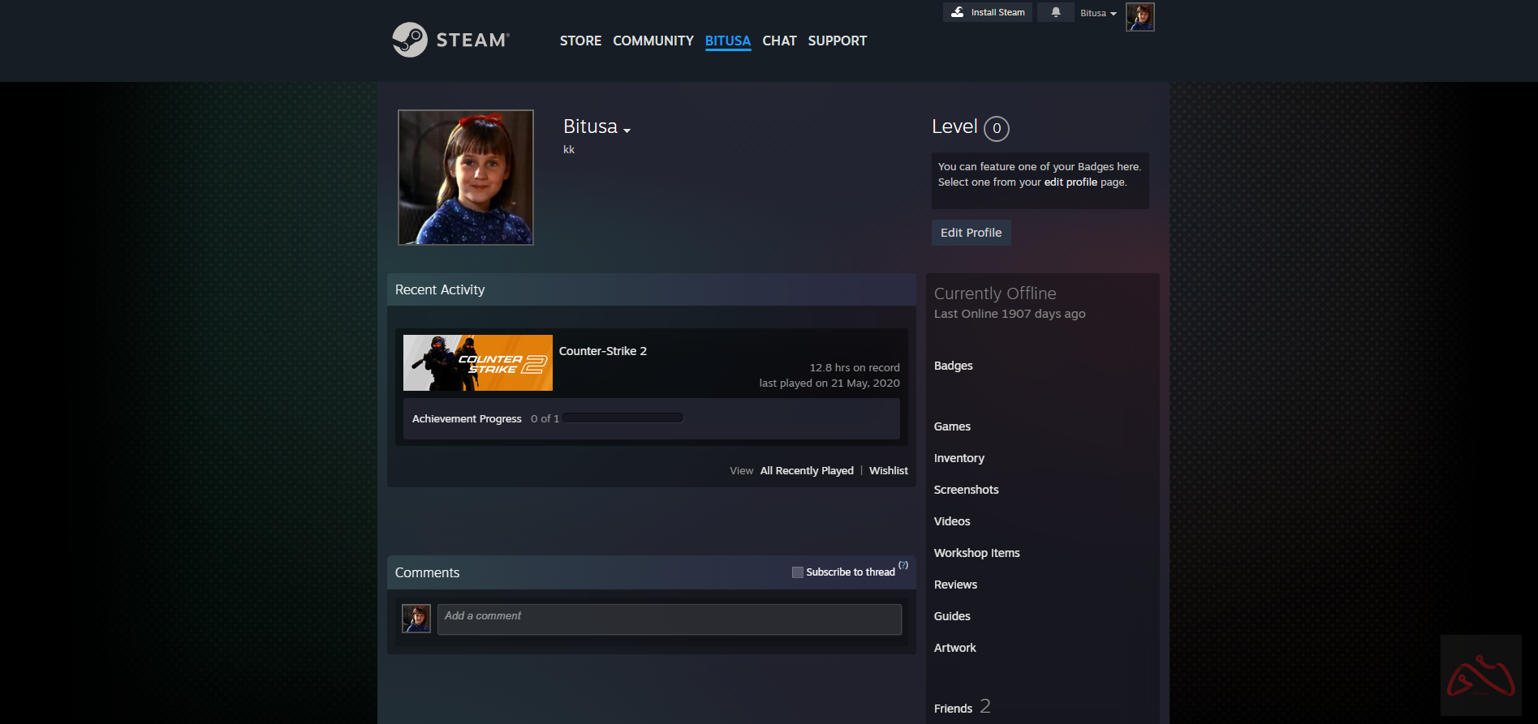Viewport: 1538px width, 724px height.
Task: Open the COMMUNITY menu
Action: click(x=653, y=41)
